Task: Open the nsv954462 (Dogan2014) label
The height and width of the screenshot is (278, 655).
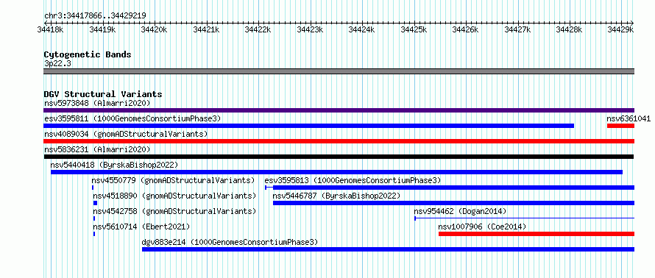Action: [460, 211]
